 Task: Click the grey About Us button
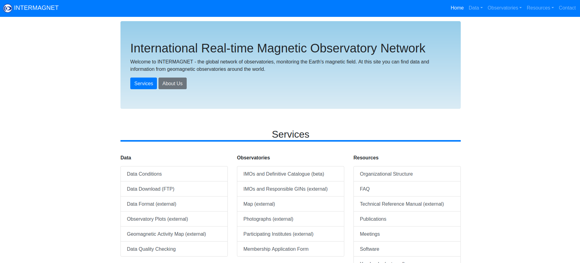click(x=173, y=83)
